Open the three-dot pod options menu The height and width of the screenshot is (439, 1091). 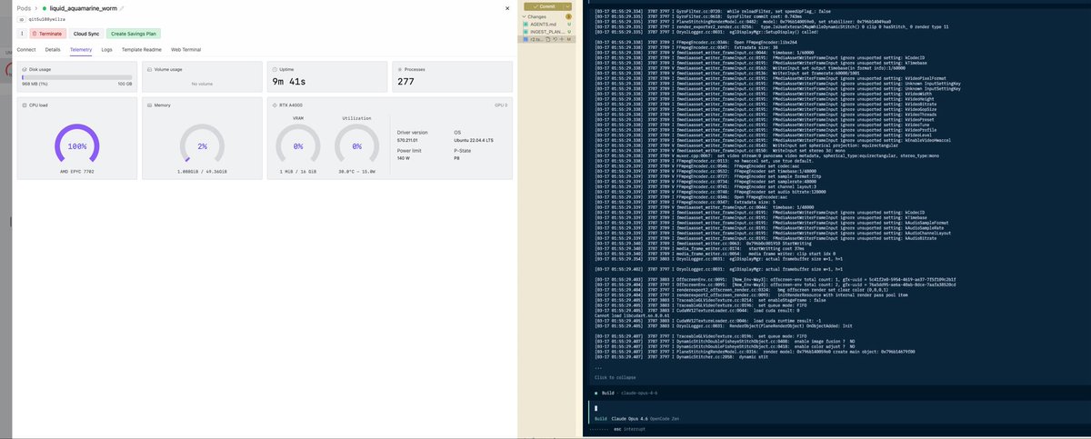coord(22,34)
